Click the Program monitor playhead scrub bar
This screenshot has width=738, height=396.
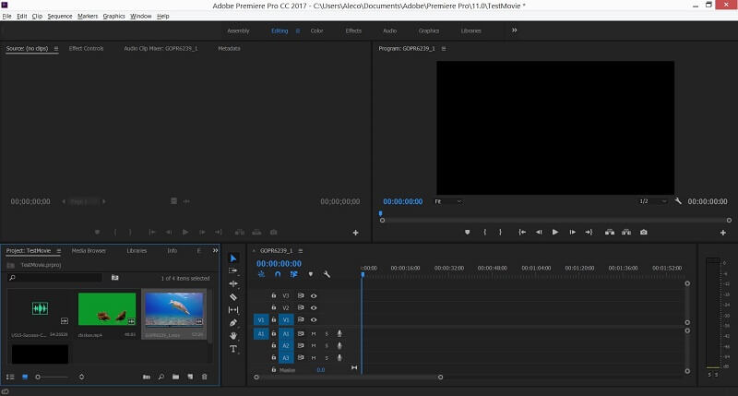(x=555, y=220)
